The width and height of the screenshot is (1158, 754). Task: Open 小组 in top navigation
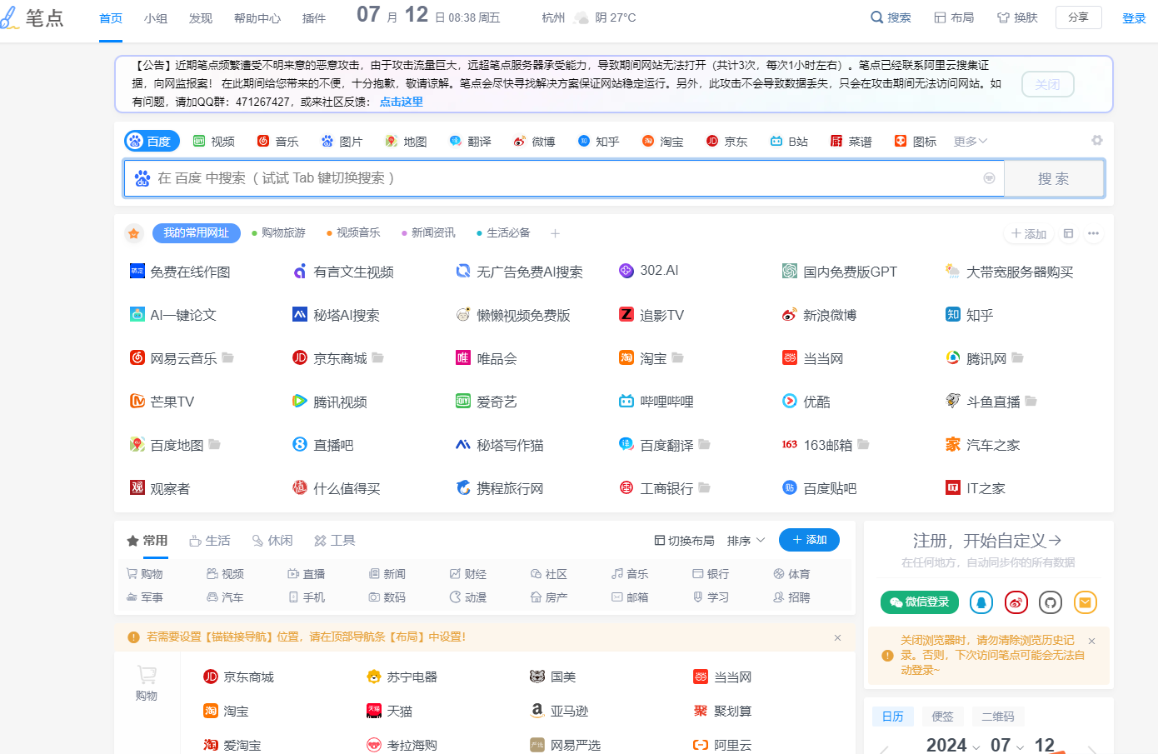(156, 18)
